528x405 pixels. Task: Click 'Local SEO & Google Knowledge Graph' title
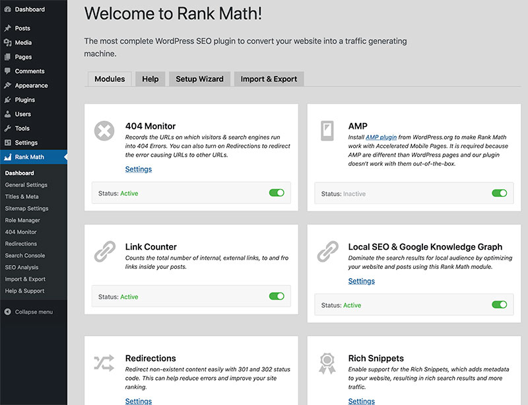(425, 247)
